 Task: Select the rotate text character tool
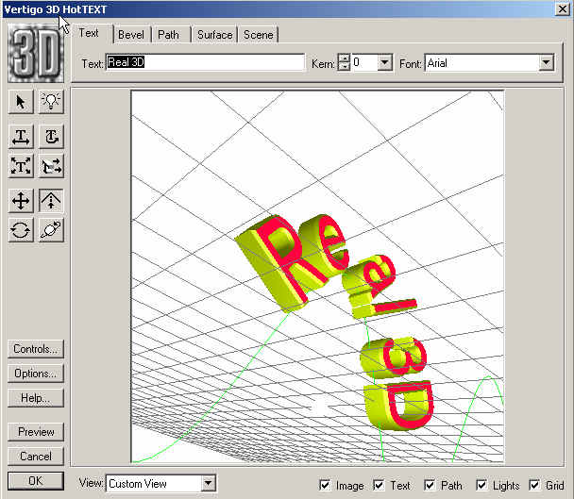click(51, 137)
